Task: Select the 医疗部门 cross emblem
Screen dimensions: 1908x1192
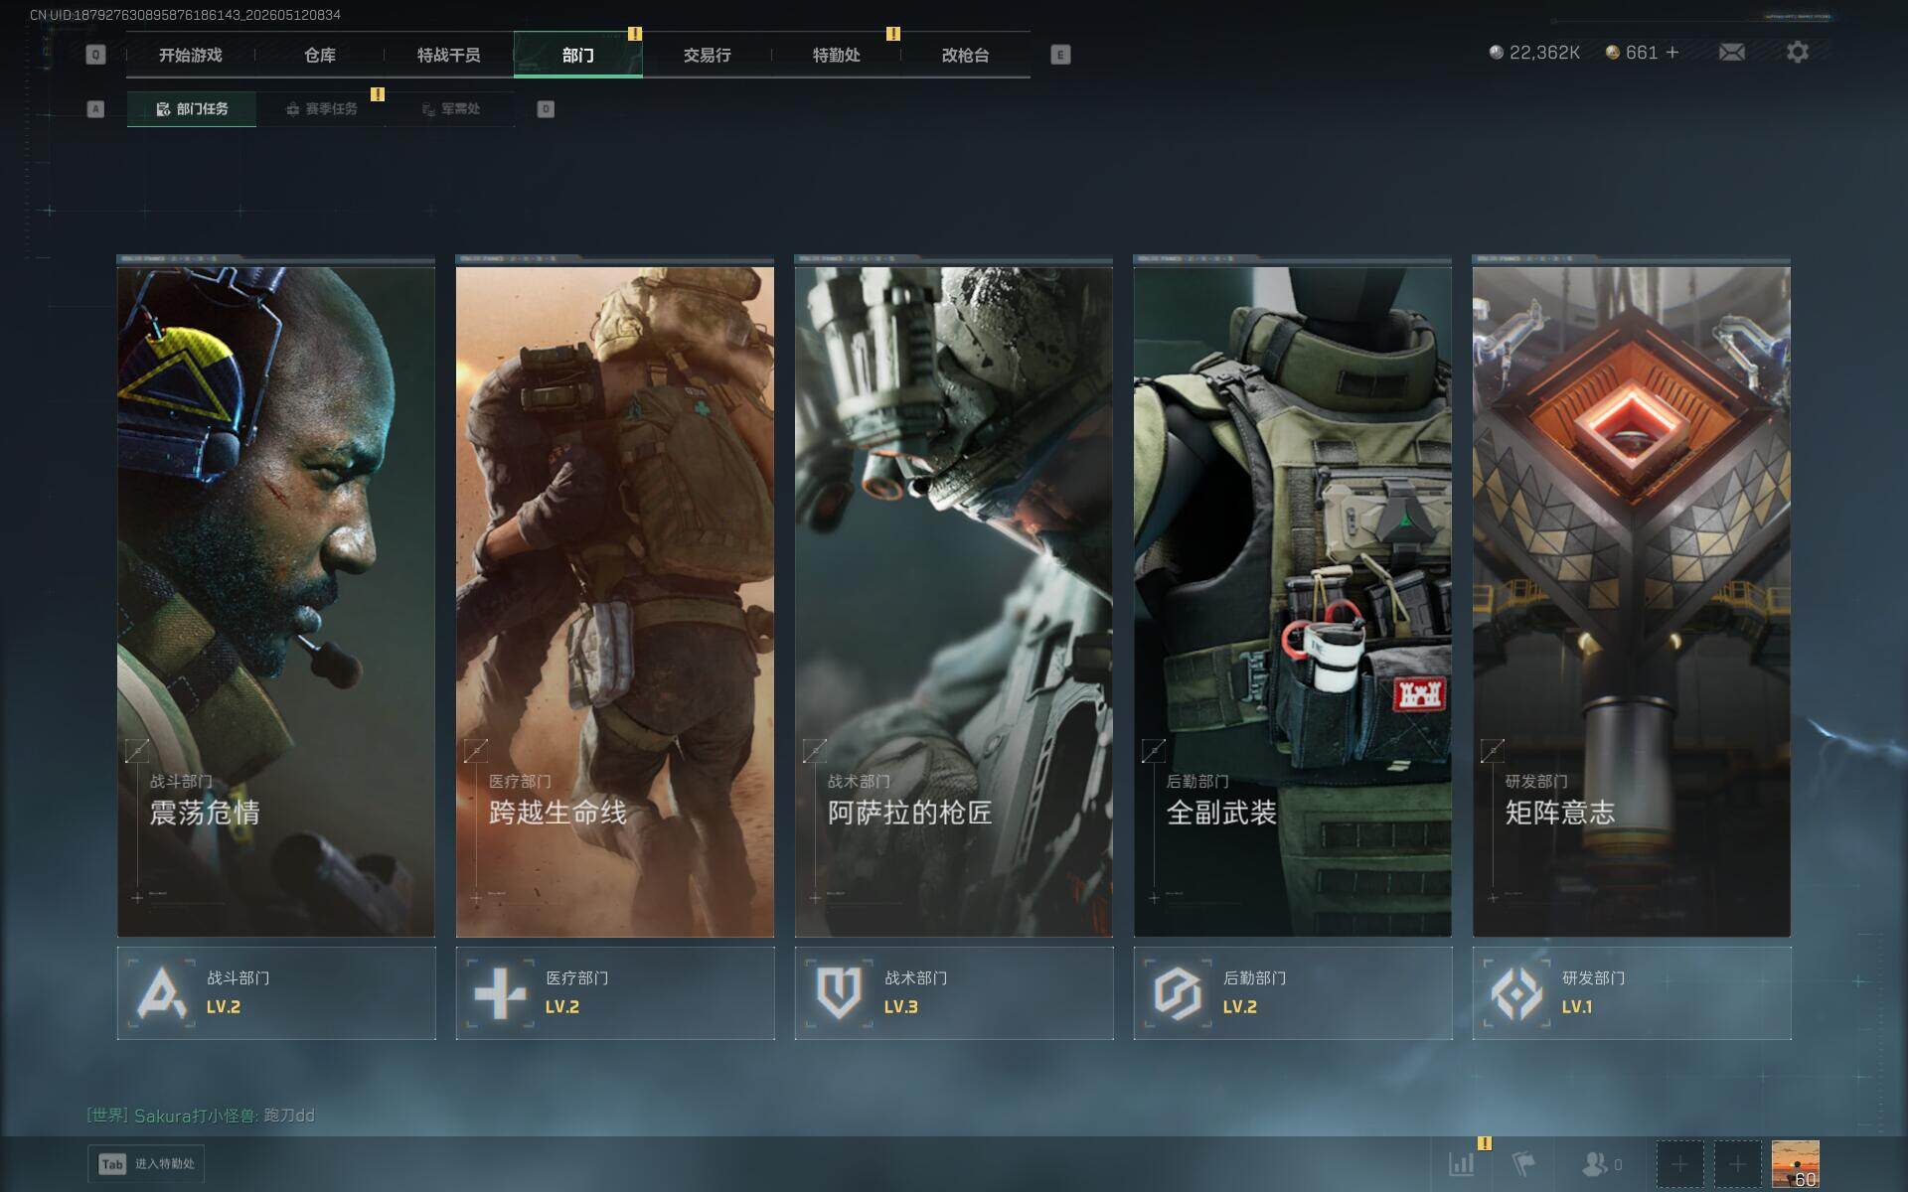Action: click(x=500, y=992)
